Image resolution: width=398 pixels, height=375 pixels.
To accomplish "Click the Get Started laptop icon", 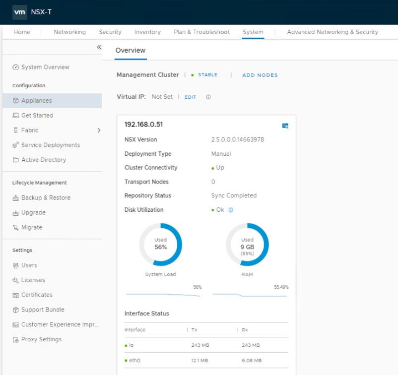I will 15,116.
